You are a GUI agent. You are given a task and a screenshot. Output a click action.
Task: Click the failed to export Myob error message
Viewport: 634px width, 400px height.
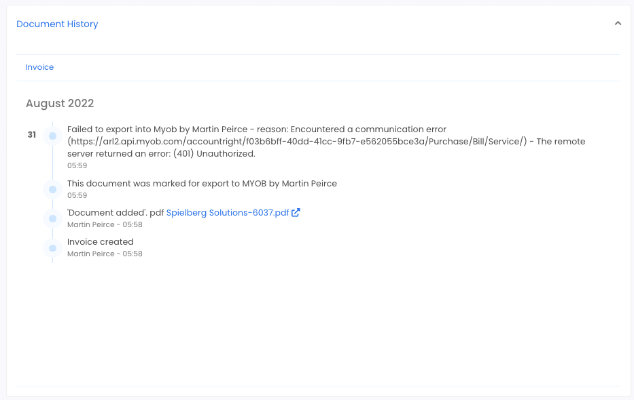(x=326, y=141)
